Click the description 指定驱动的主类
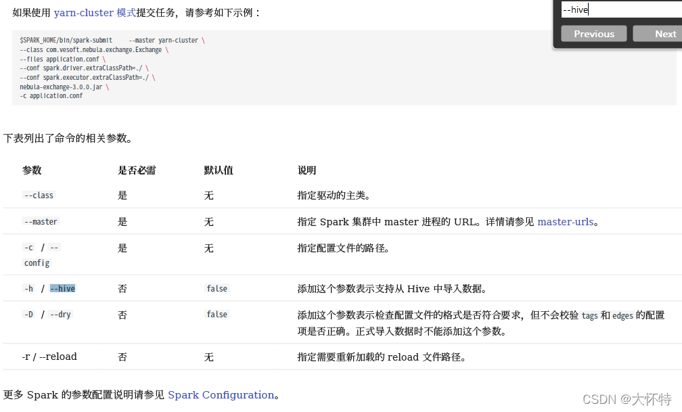This screenshot has height=412, width=682. coord(334,196)
